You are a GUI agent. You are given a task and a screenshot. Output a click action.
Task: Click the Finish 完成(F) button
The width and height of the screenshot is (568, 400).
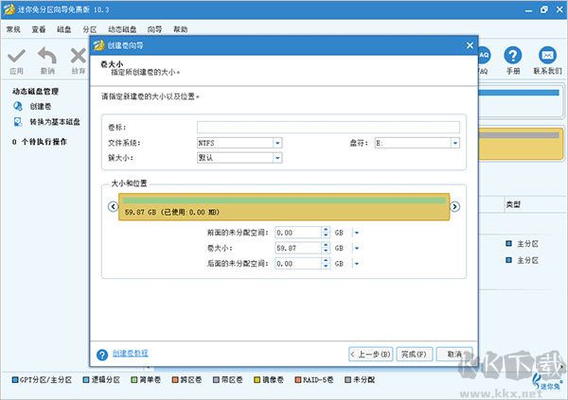pos(415,354)
